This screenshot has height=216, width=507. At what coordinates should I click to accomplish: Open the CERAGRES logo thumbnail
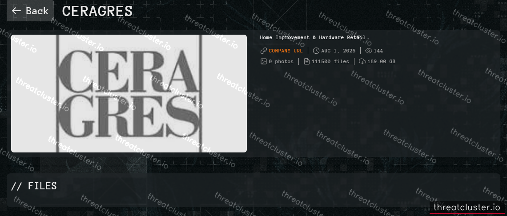click(x=129, y=93)
